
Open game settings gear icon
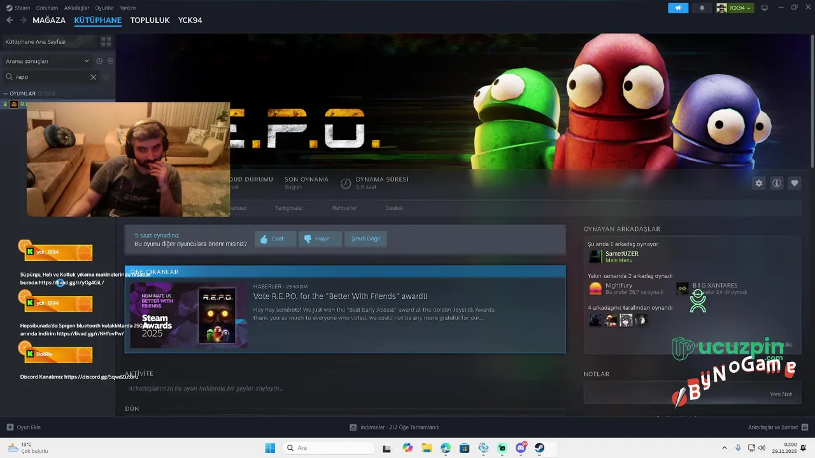[x=759, y=183]
